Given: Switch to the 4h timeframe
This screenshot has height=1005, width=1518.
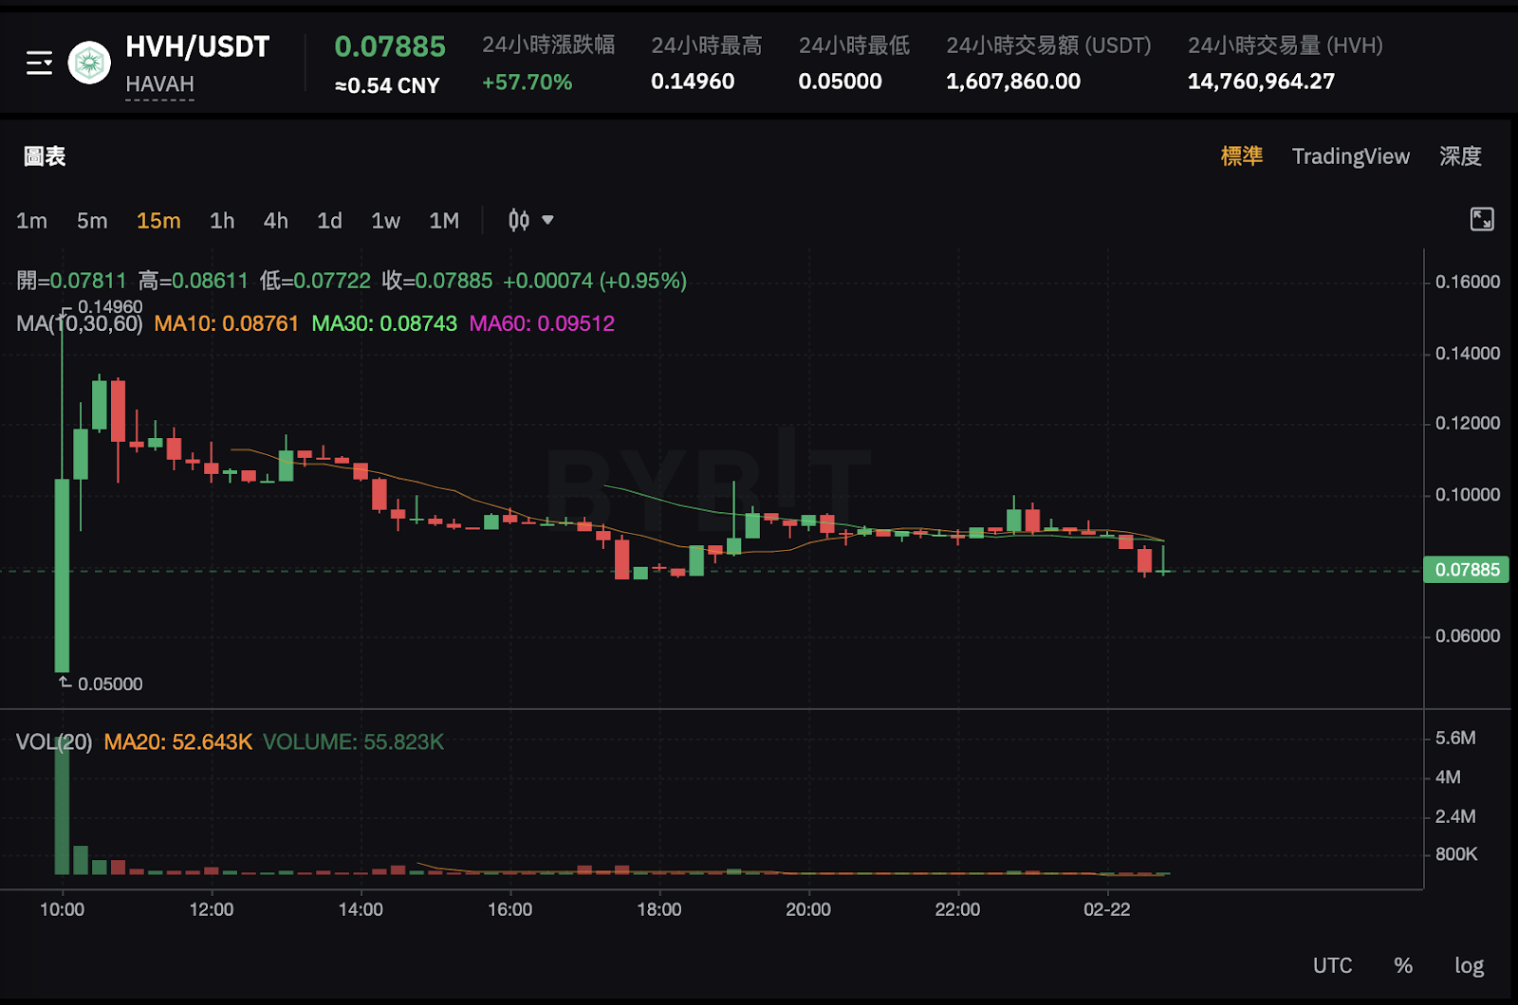Looking at the screenshot, I should point(276,221).
